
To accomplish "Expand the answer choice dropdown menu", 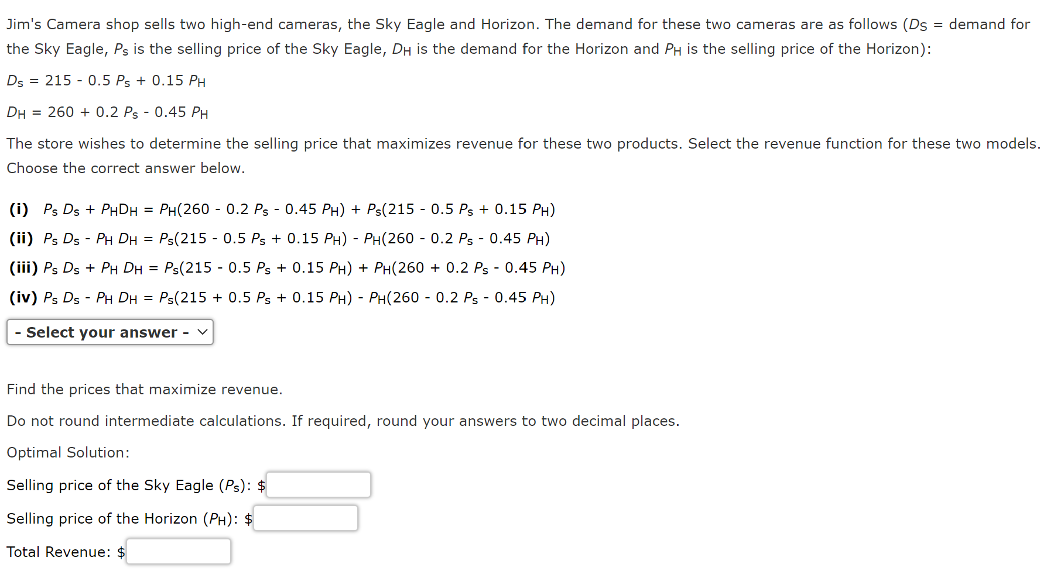I will point(110,332).
